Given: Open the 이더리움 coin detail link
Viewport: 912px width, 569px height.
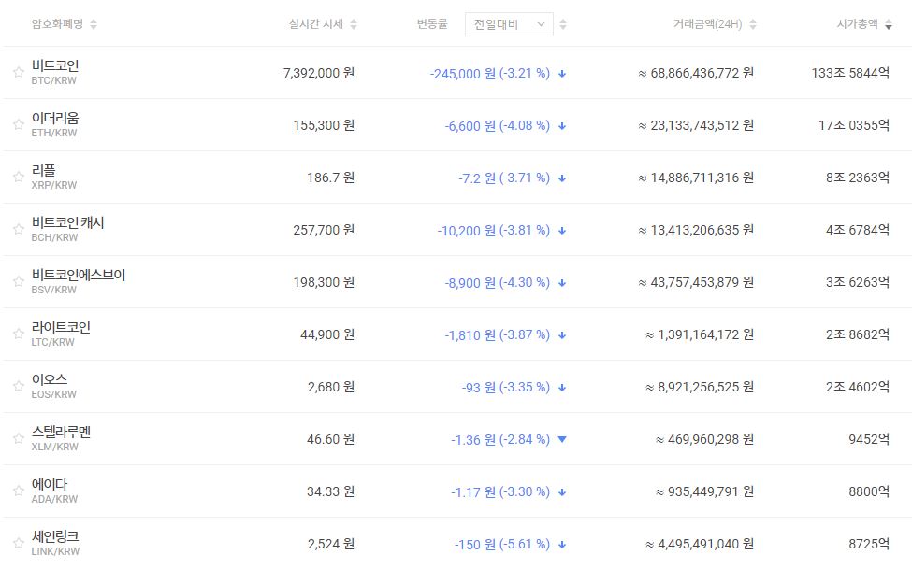Looking at the screenshot, I should 55,118.
